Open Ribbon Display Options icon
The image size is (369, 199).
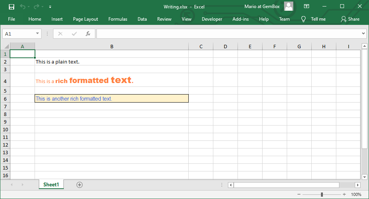click(x=306, y=7)
